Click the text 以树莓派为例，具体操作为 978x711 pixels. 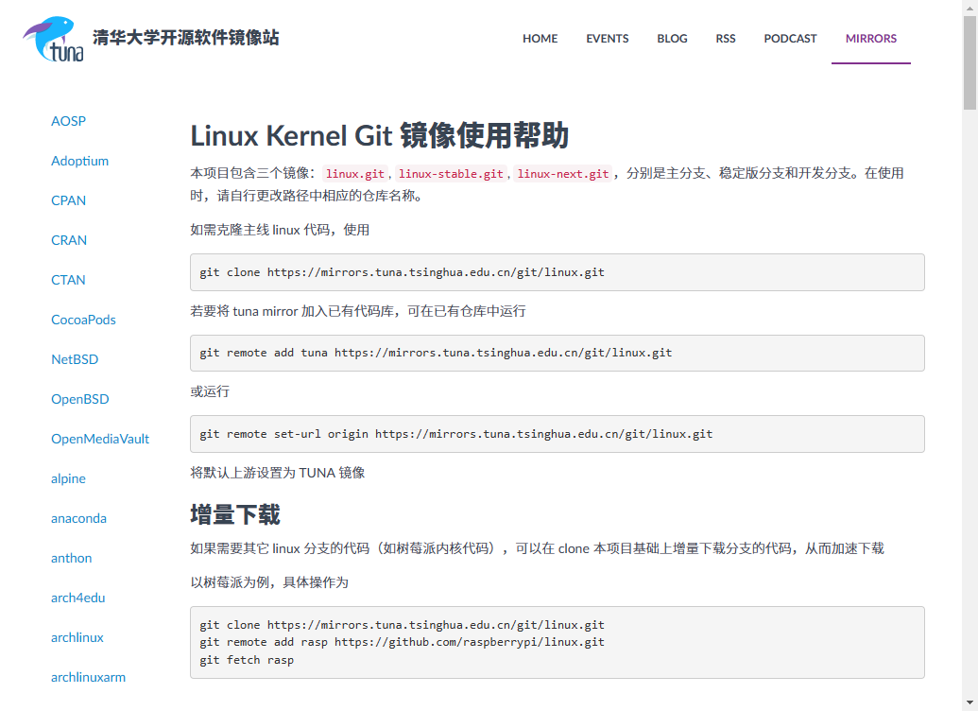coord(269,582)
